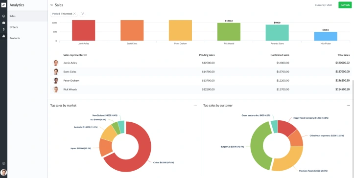The image size is (354, 178).
Task: Select the bar chart analytics icon
Action: coord(3,36)
